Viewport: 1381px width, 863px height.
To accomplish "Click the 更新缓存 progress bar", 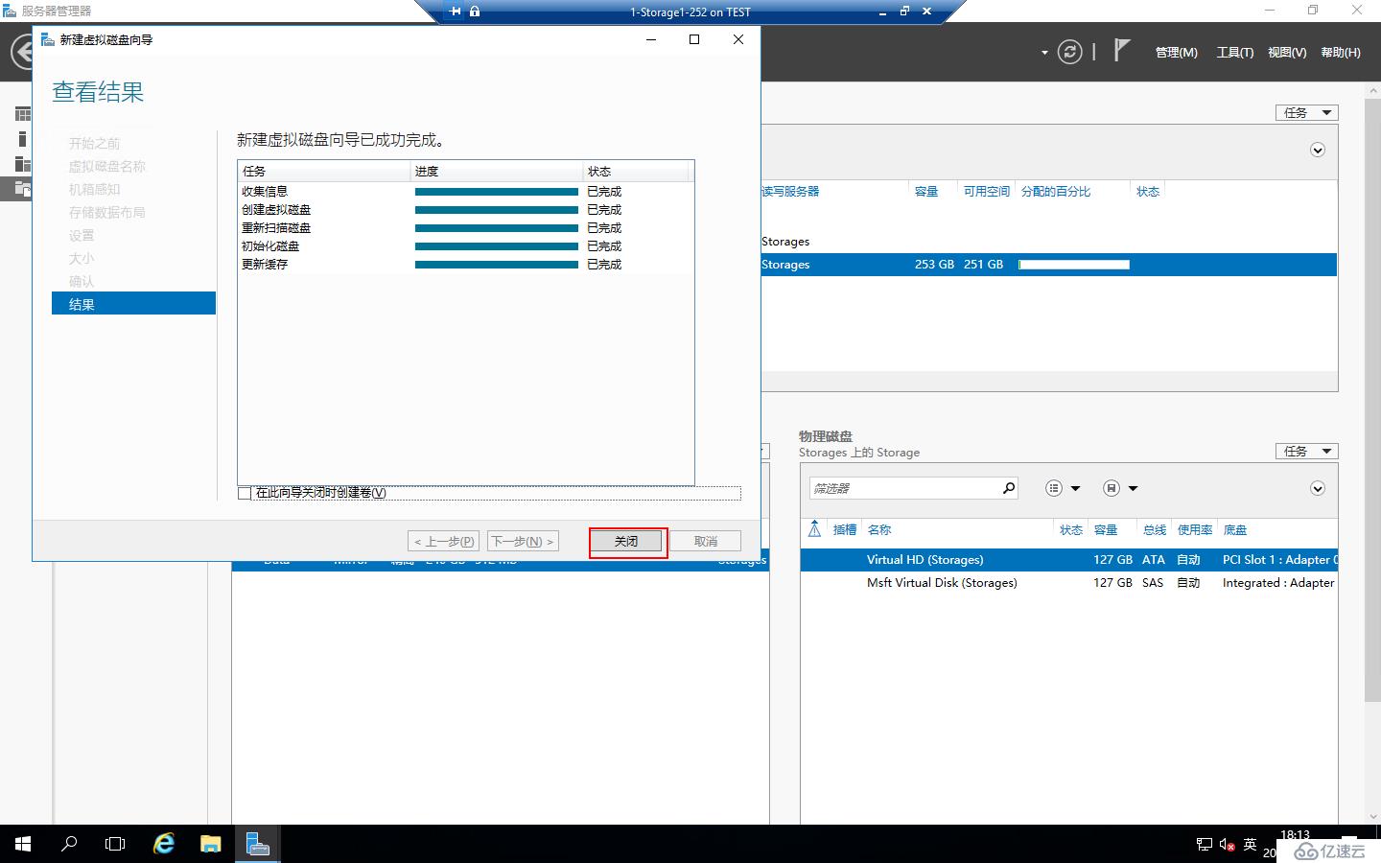I will 497,265.
